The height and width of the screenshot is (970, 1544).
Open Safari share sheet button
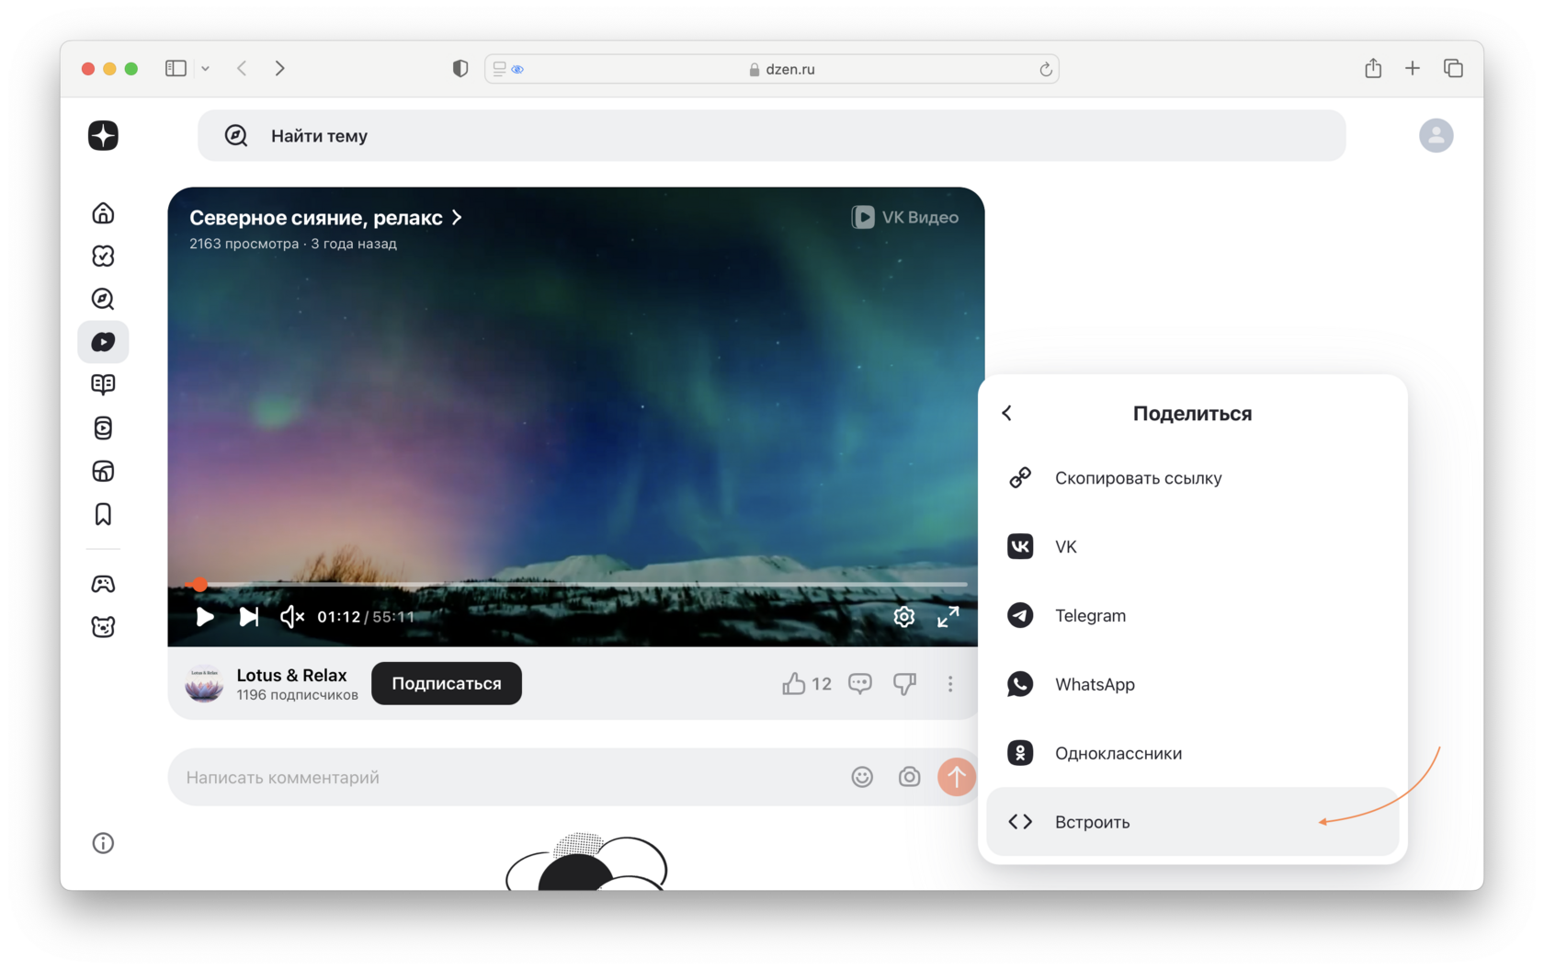point(1373,68)
